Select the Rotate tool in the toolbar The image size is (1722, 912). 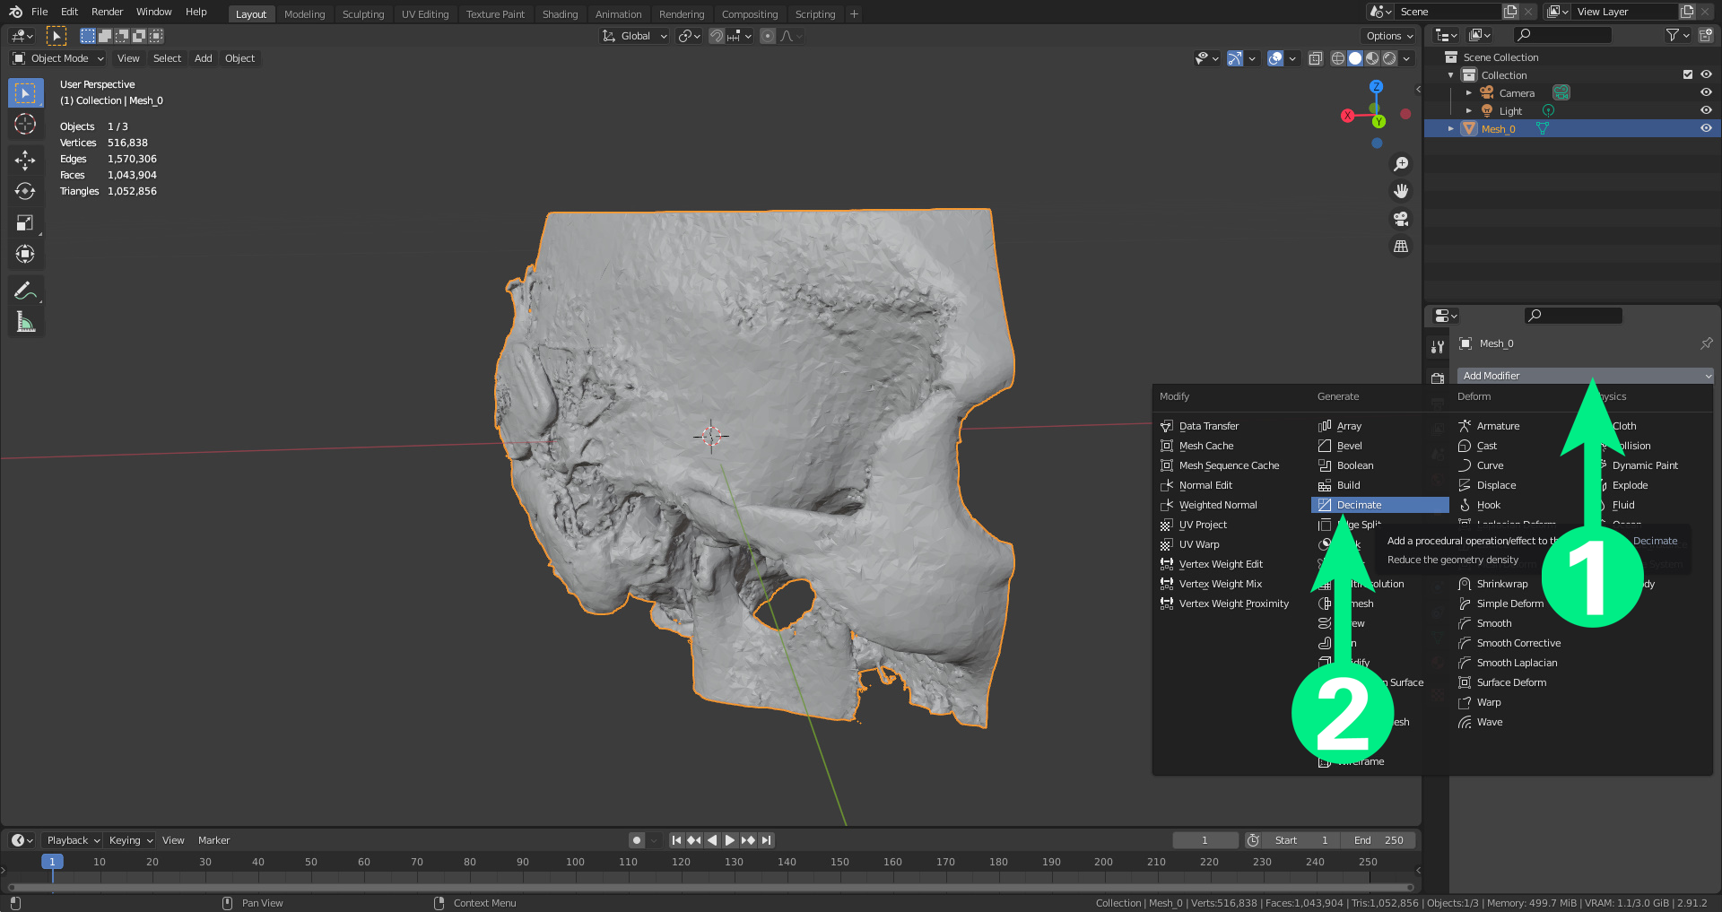[25, 192]
